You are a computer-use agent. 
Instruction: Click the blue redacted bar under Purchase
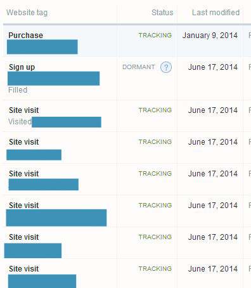(x=42, y=47)
